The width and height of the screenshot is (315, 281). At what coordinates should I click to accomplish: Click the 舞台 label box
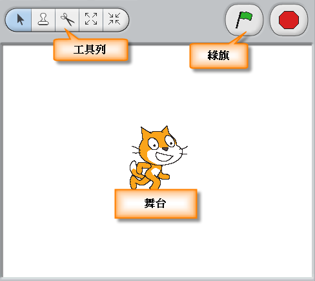(x=156, y=203)
